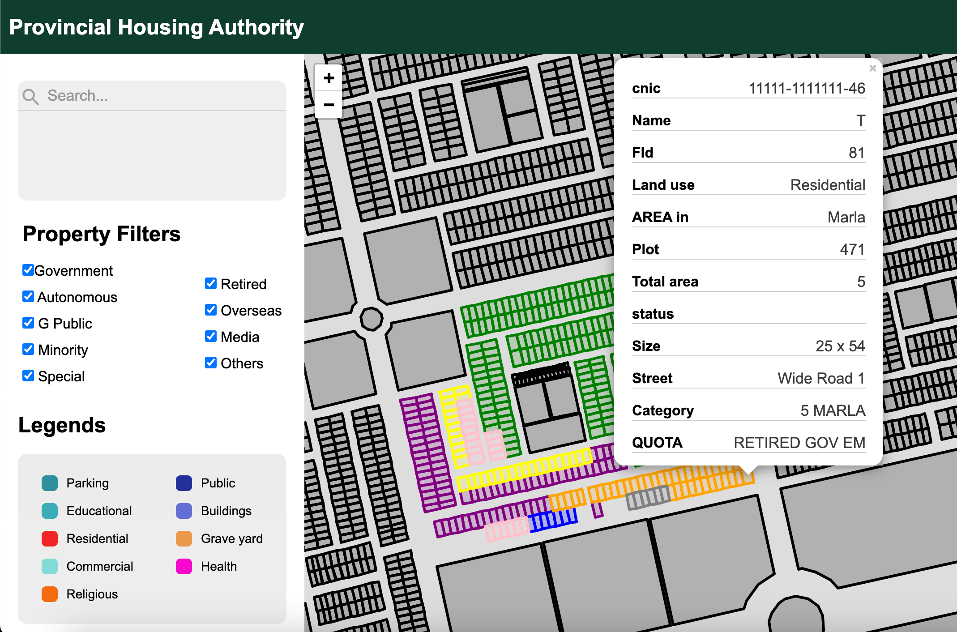Disable the Retired filter checkbox
Image resolution: width=957 pixels, height=632 pixels.
coord(211,283)
